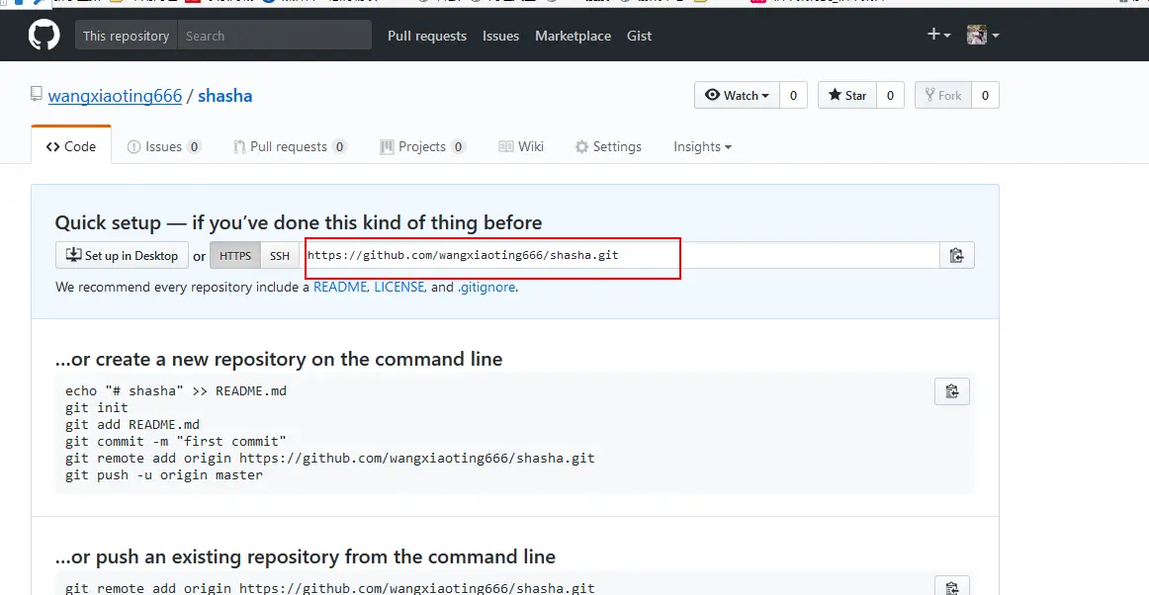This screenshot has height=595, width=1149.
Task: Open the README link
Action: point(341,288)
